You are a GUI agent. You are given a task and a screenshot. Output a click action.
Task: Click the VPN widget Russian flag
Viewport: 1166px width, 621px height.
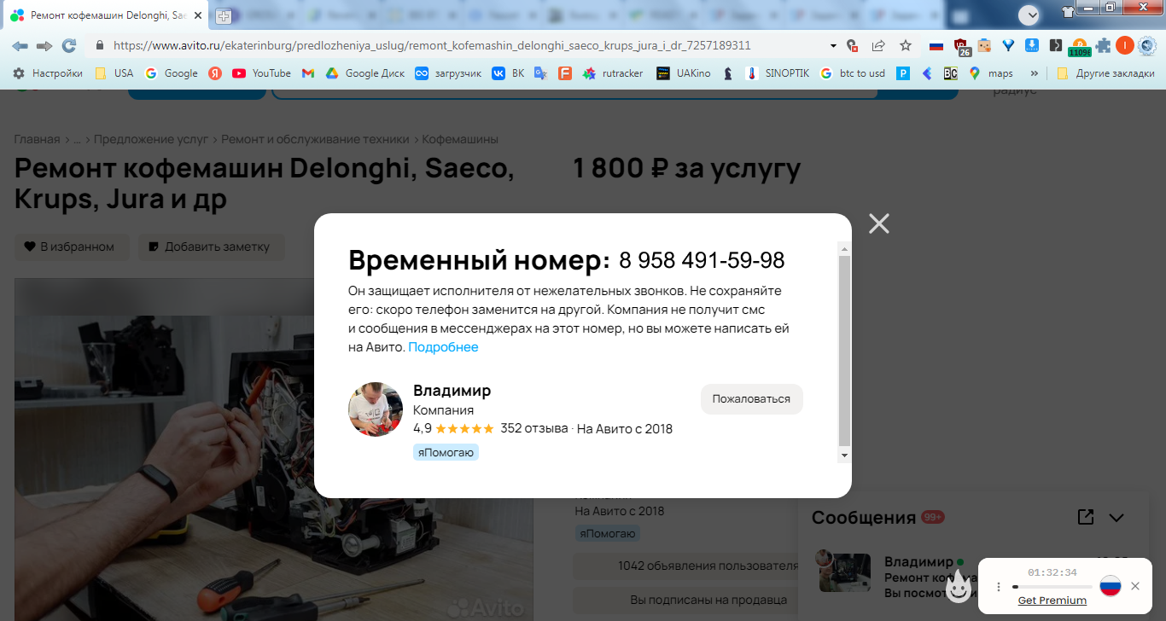[x=1110, y=586]
